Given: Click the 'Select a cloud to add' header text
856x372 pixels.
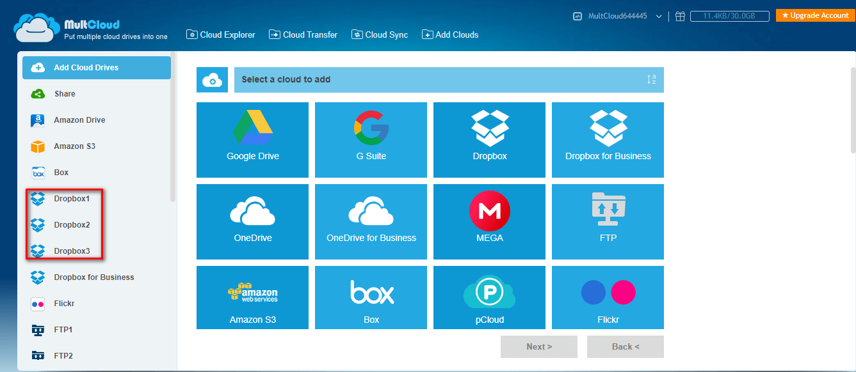Looking at the screenshot, I should pos(286,80).
